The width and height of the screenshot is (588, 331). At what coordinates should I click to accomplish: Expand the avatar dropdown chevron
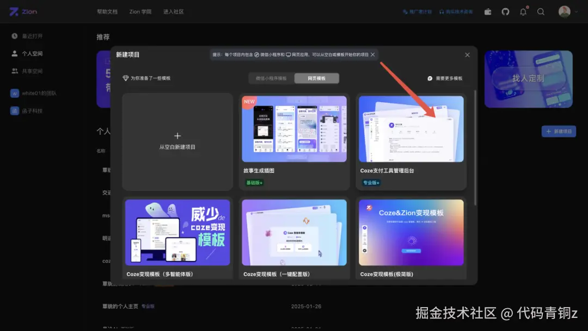coord(577,11)
